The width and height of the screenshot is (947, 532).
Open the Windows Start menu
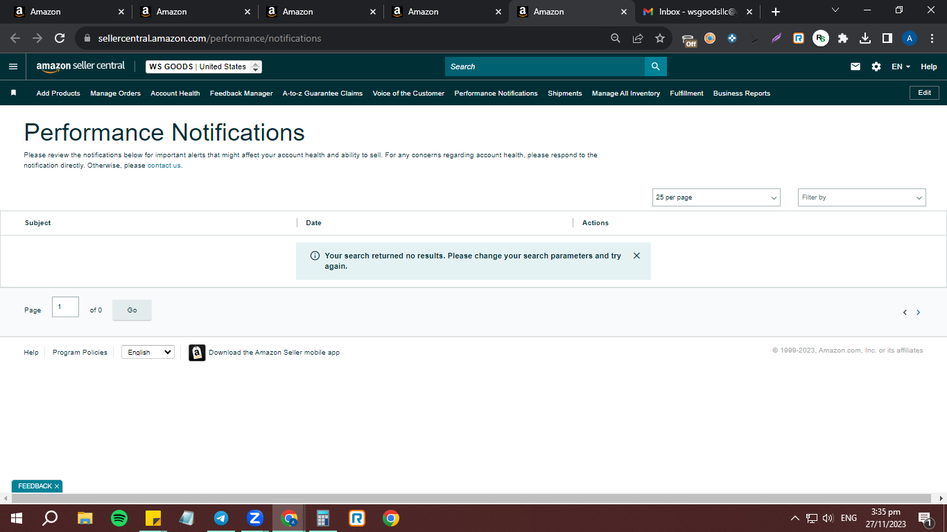click(x=17, y=517)
